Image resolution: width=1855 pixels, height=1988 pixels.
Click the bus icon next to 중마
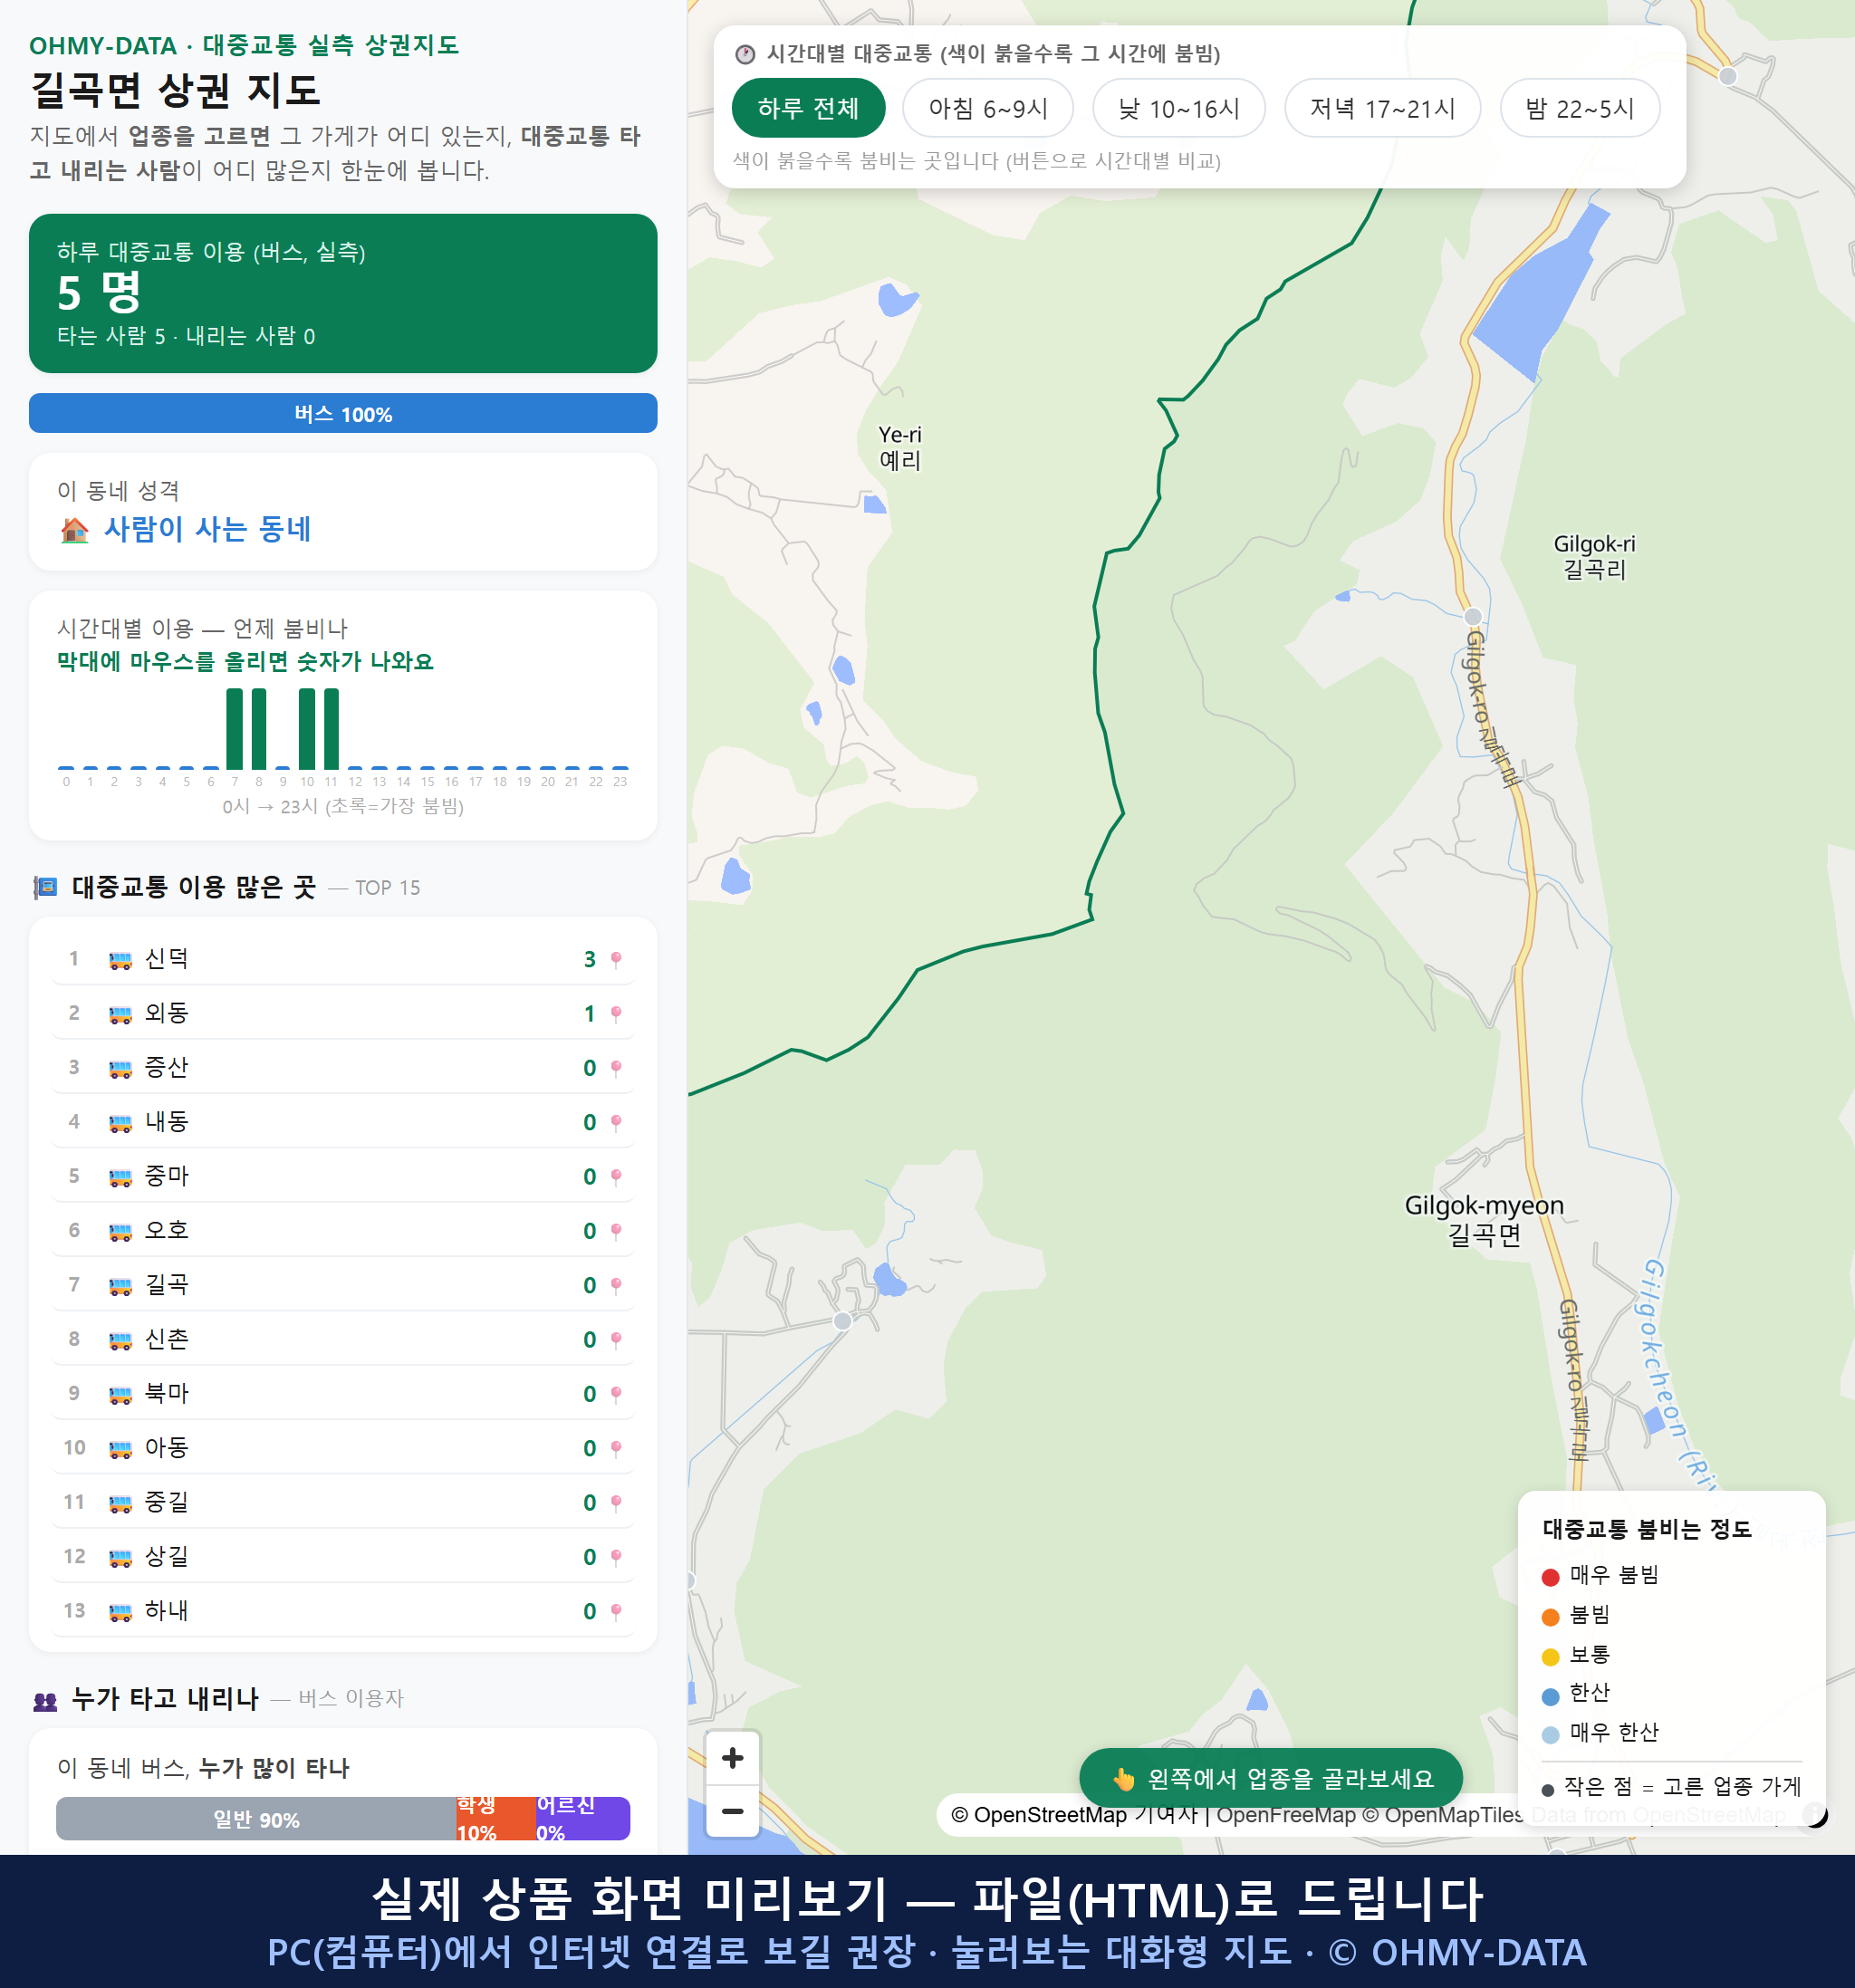tap(120, 1177)
